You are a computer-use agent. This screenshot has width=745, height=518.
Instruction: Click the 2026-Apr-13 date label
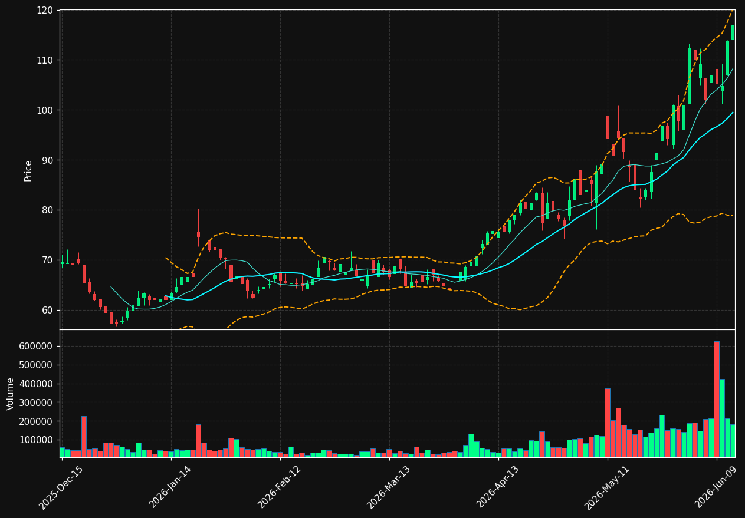(x=497, y=487)
